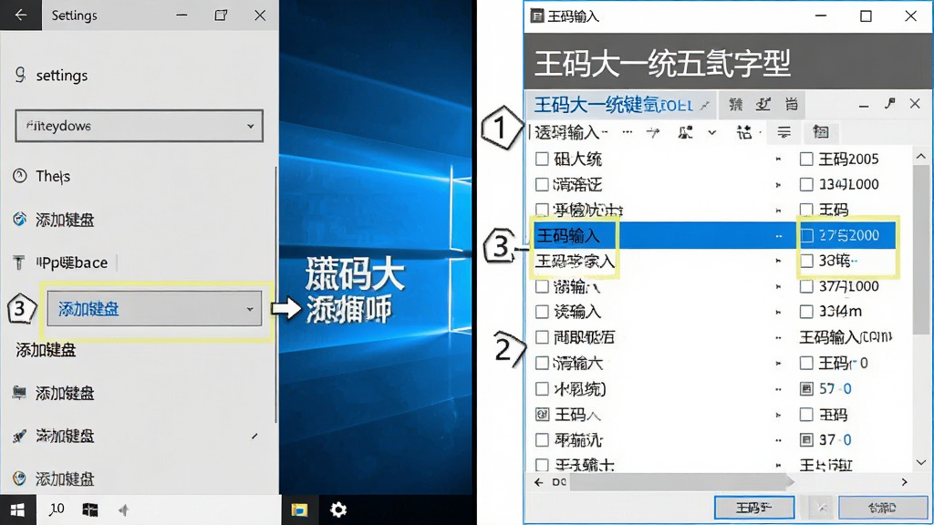Screen dimensions: 934x525
Task: Click the arrow icon after the toolbar ellipsis
Action: coord(653,132)
